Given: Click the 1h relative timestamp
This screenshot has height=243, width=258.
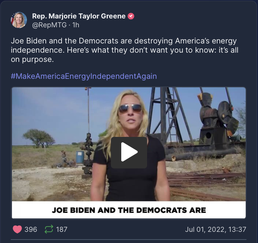Looking at the screenshot, I should coord(76,25).
